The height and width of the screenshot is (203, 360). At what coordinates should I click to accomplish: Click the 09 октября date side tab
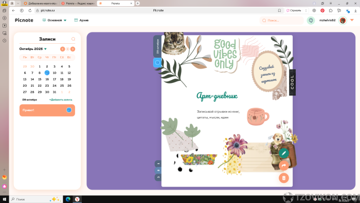157,46
